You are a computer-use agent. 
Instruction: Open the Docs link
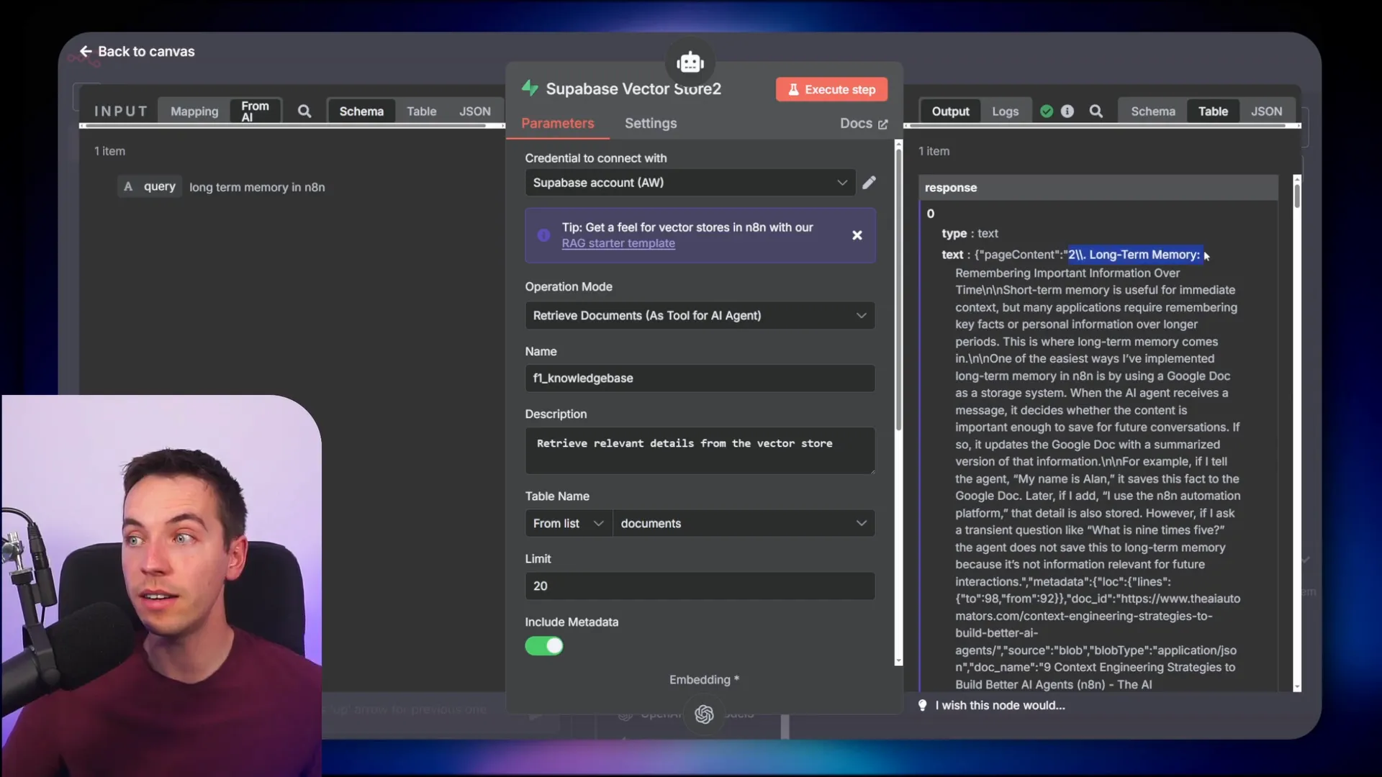tap(863, 123)
